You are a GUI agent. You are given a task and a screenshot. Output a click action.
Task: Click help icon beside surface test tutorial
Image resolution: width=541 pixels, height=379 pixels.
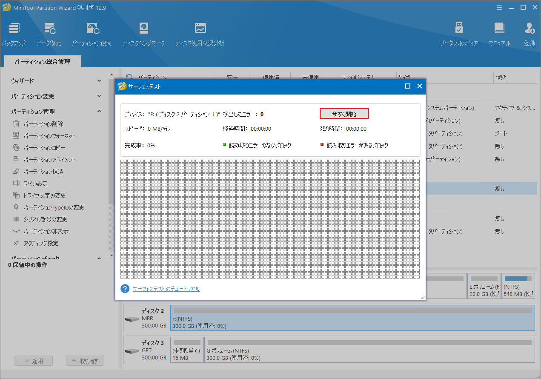click(x=125, y=289)
